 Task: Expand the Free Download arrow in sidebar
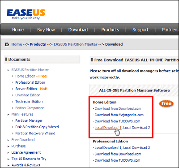pyautogui.click(x=9, y=140)
